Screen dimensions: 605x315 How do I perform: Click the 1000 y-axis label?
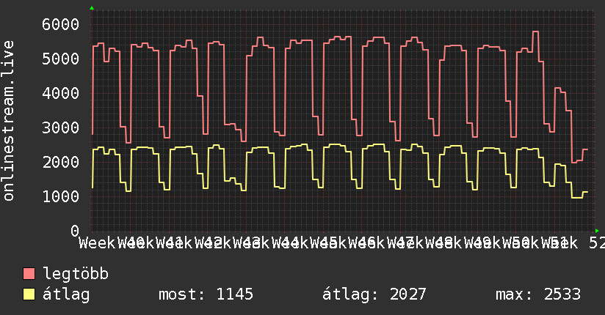tap(60, 196)
